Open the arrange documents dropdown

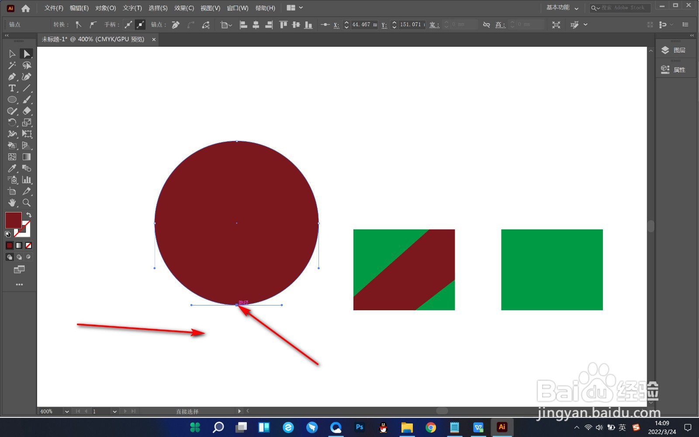coord(294,8)
